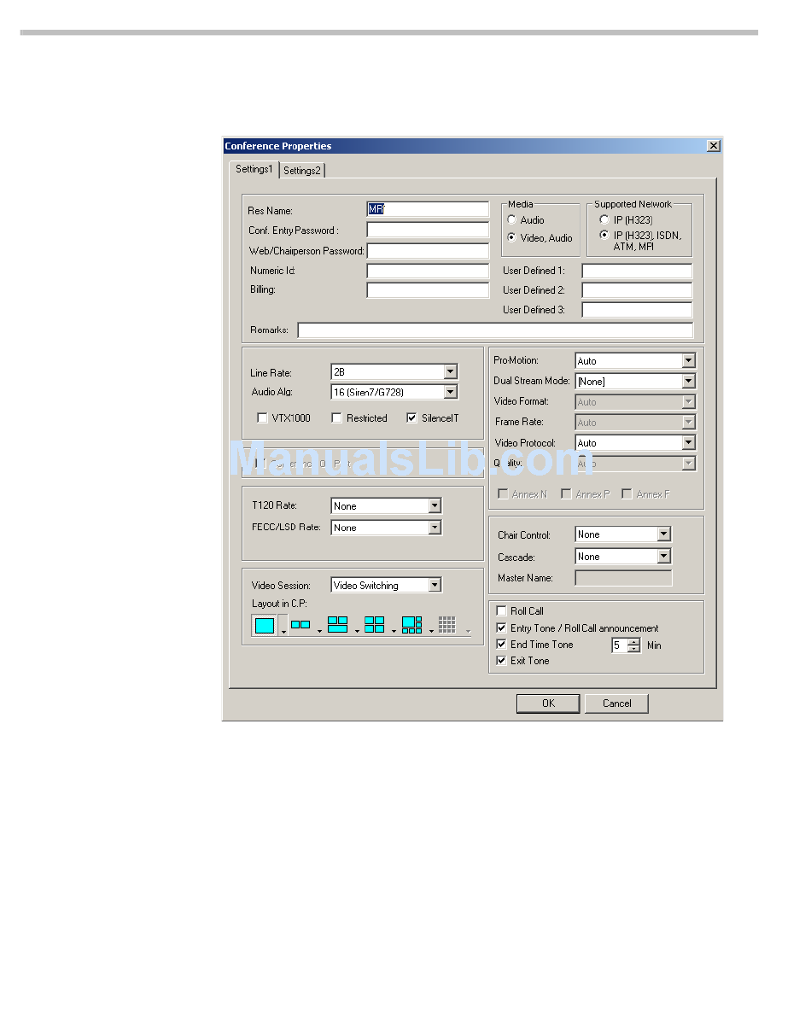Choose the two side-by-side windows layout icon
This screenshot has height=1010, width=811.
click(300, 625)
